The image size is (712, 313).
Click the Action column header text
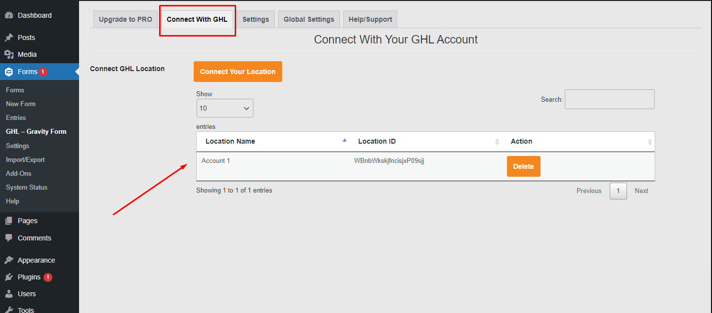[x=521, y=141]
